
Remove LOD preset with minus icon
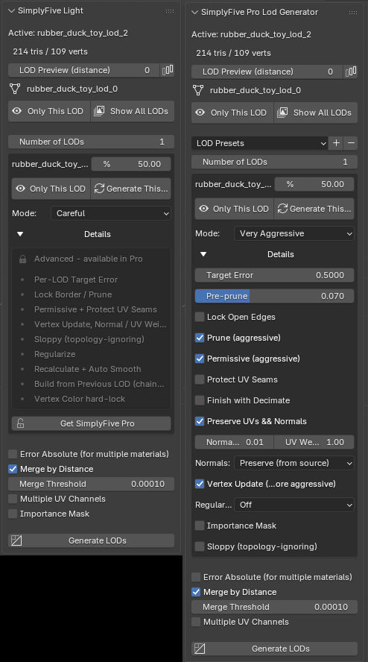351,143
